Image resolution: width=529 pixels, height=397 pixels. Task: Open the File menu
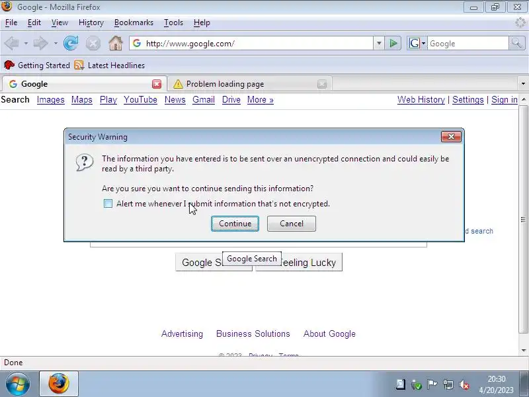click(11, 22)
